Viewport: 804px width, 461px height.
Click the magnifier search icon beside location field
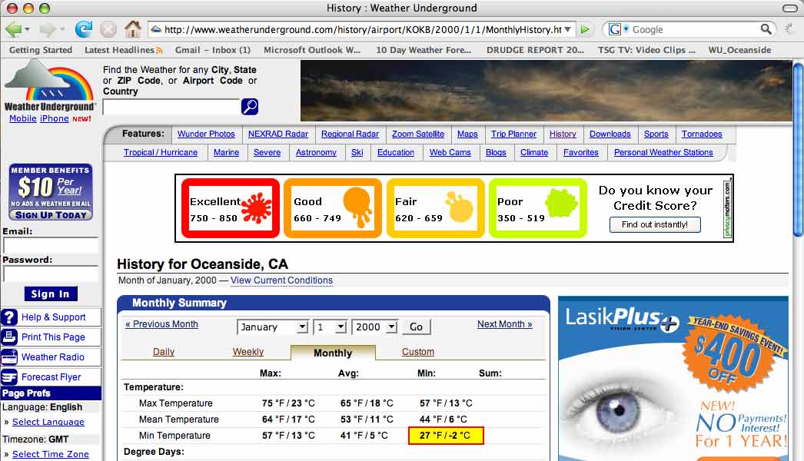(249, 107)
